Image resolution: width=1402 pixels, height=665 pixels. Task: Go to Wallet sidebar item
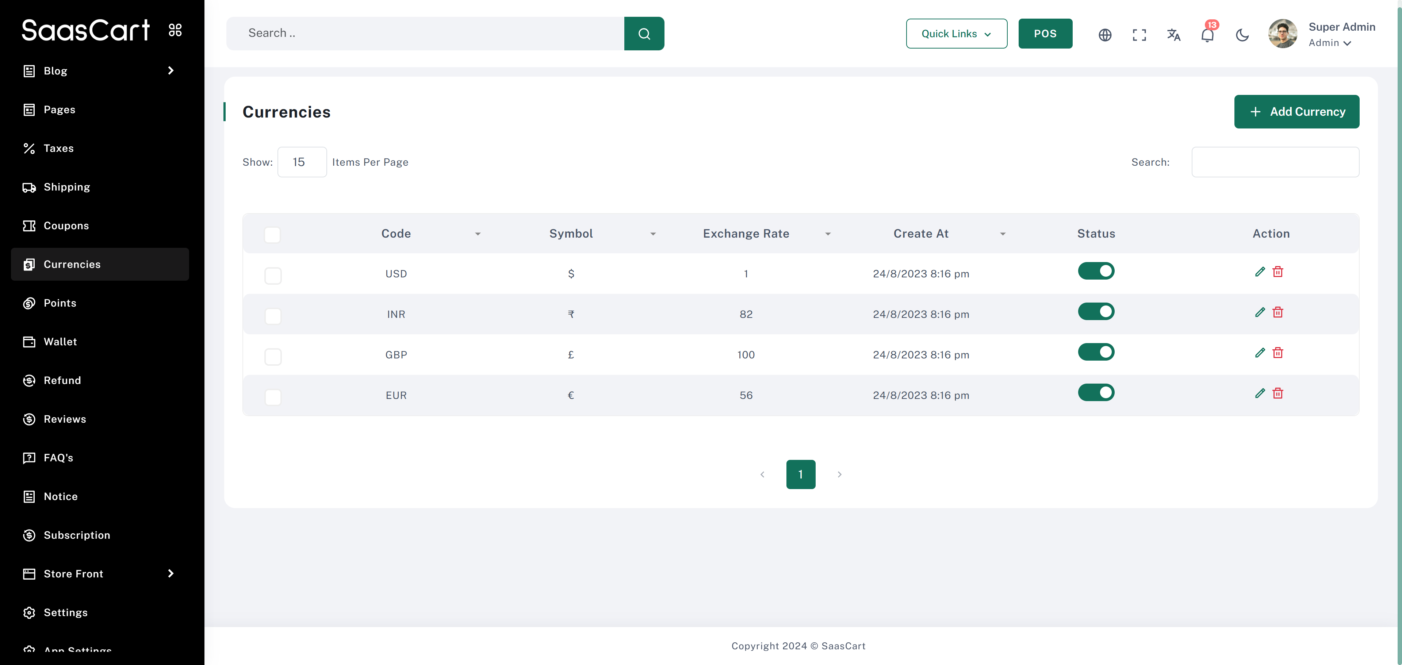pos(60,342)
